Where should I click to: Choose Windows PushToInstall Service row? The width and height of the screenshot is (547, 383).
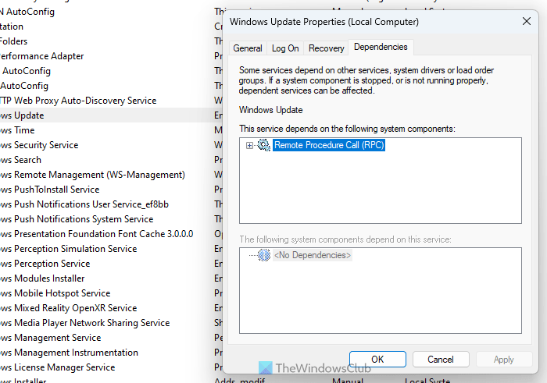pos(49,190)
